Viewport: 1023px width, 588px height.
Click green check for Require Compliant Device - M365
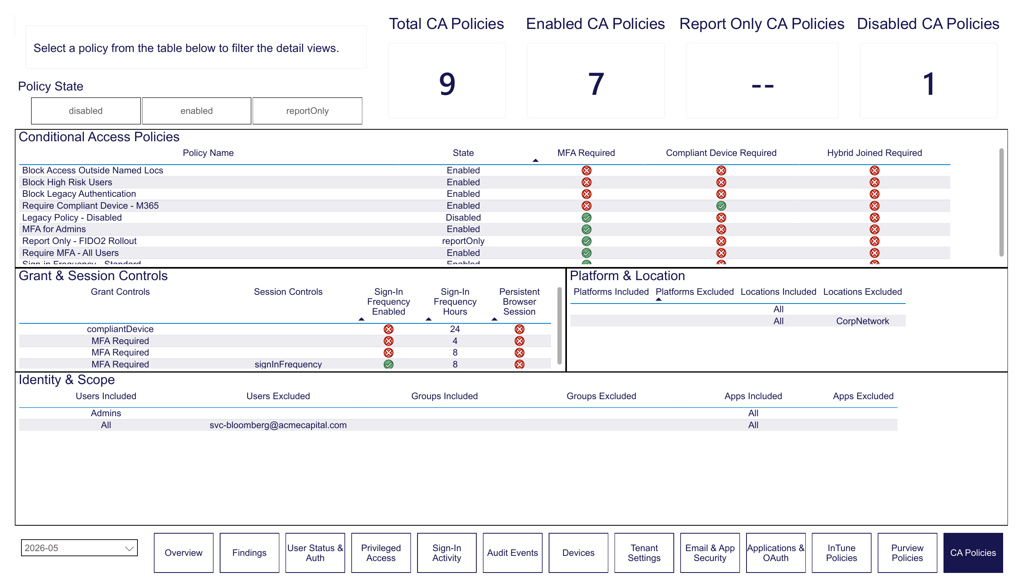point(721,206)
